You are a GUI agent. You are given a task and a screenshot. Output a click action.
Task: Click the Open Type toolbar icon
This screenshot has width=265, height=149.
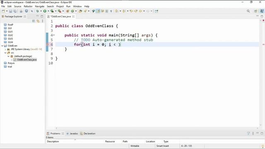[x=80, y=11]
